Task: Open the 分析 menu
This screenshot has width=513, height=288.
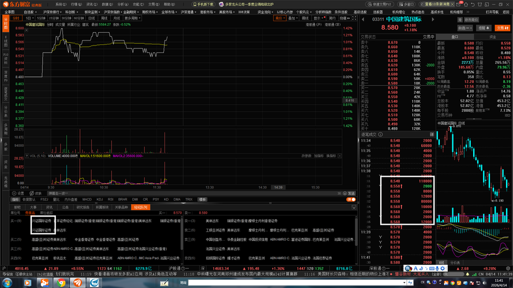Action: 123,4
